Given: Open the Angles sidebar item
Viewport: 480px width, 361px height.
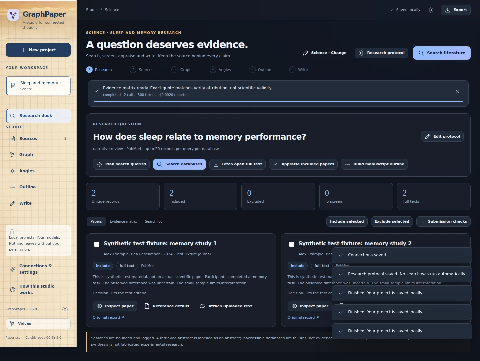Looking at the screenshot, I should 38,171.
